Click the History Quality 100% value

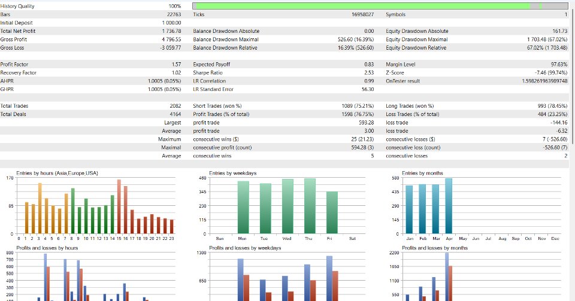[x=175, y=6]
